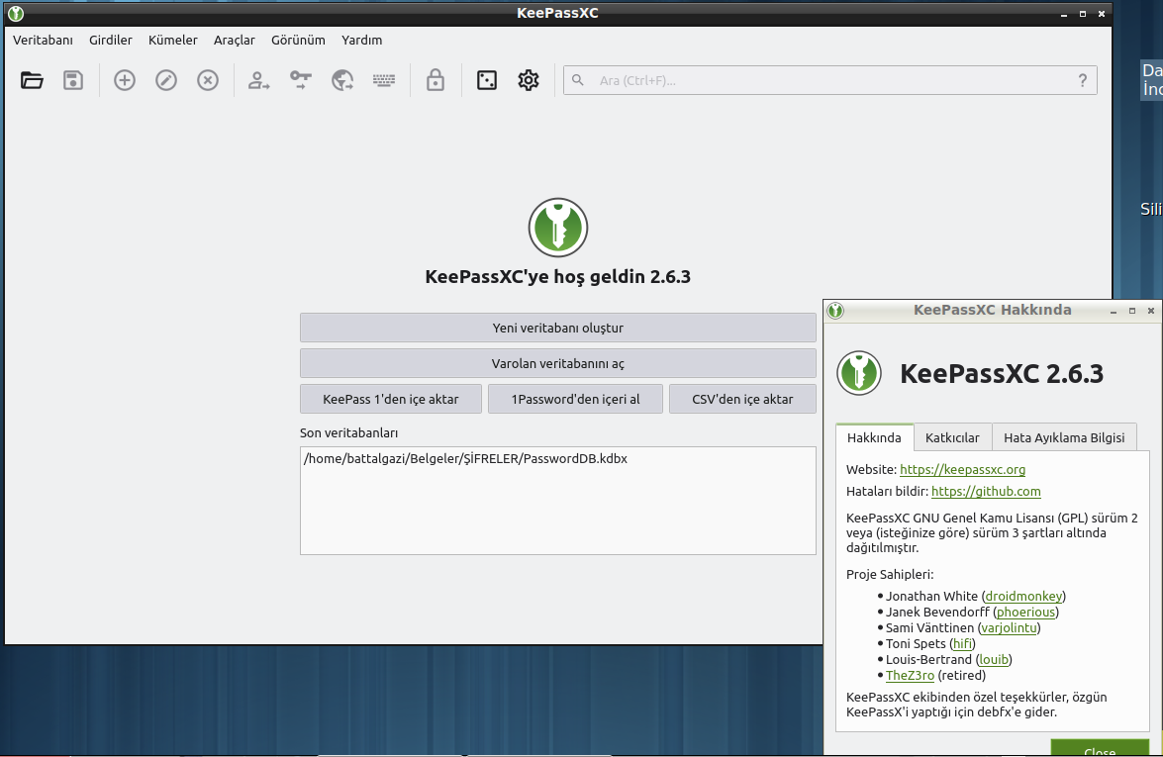Click the varjolintu profile link
This screenshot has height=757, width=1163.
coord(1009,627)
